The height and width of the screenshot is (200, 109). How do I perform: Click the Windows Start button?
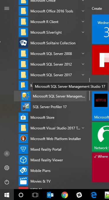[7, 195]
